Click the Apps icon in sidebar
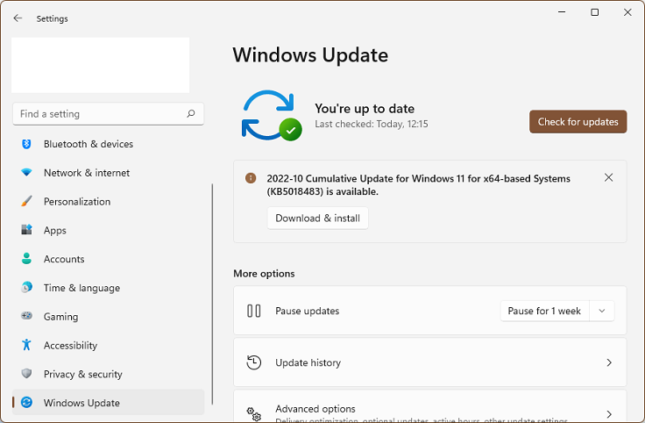Screen dimensions: 645x423 [x=27, y=230]
